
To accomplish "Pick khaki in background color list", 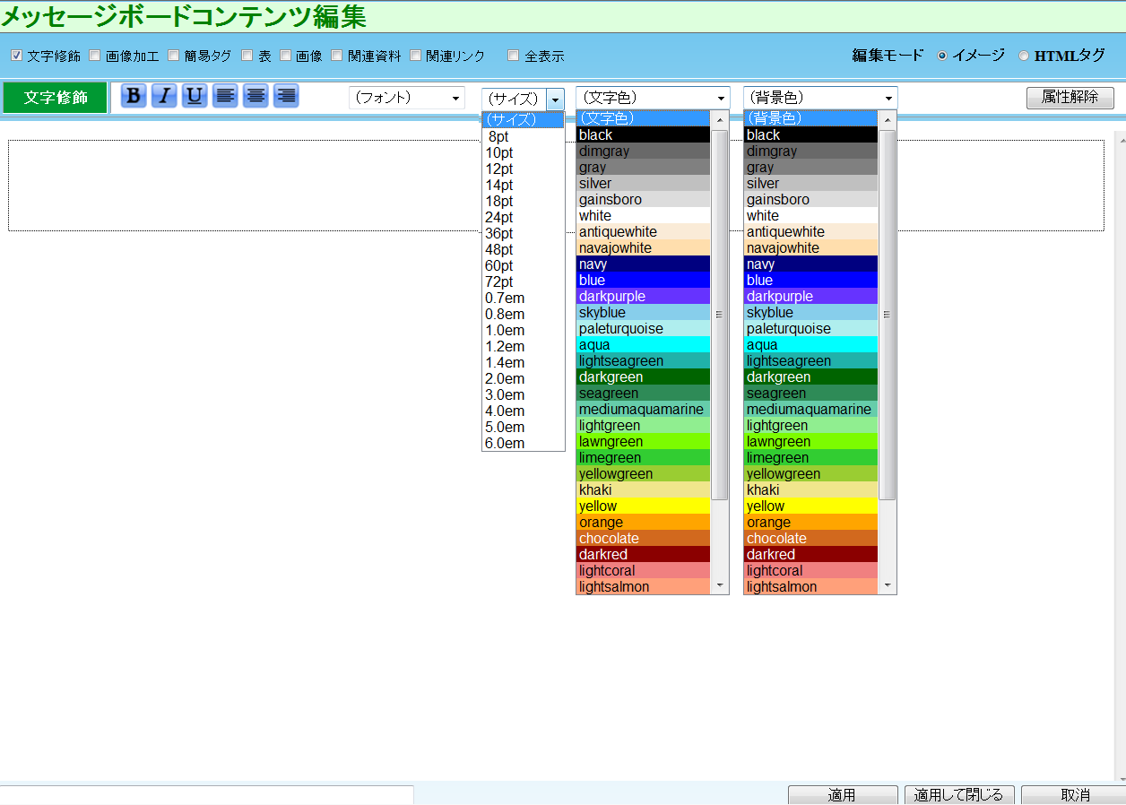I will [810, 490].
